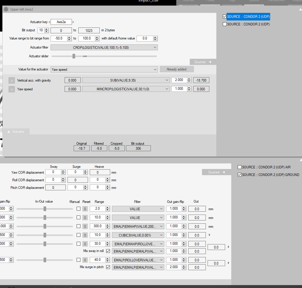This screenshot has height=288, width=302.
Task: Click the Actuator slider handle
Action: (x=74, y=56)
